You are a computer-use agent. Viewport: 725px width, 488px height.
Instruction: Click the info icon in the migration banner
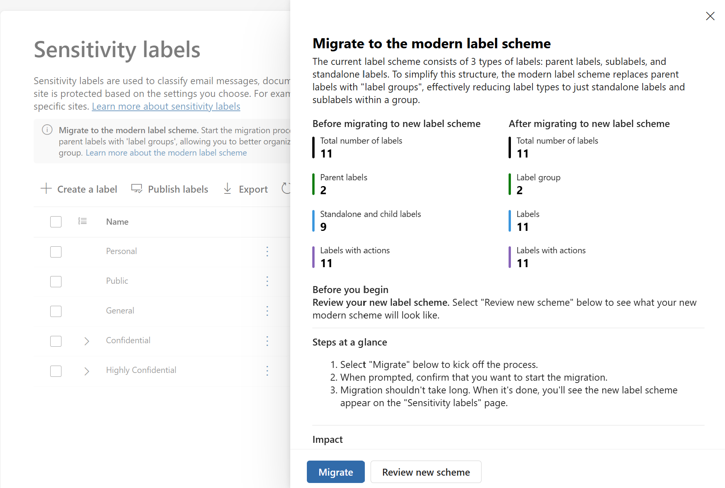click(47, 130)
